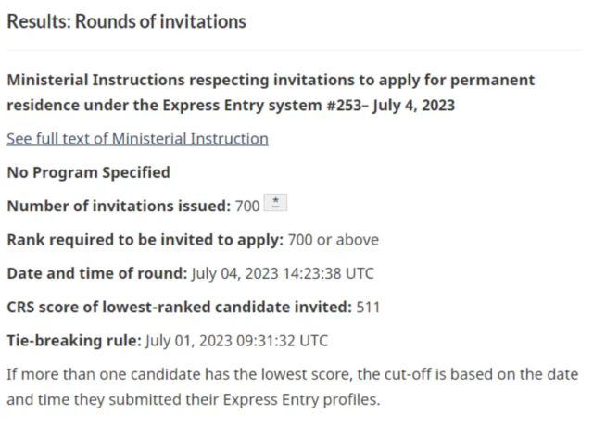The height and width of the screenshot is (427, 593).
Task: Click the CRS score value 511
Action: (x=368, y=307)
